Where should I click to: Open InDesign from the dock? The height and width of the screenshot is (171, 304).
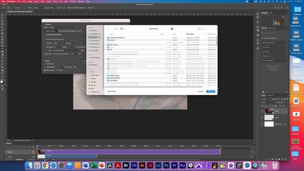point(150,165)
